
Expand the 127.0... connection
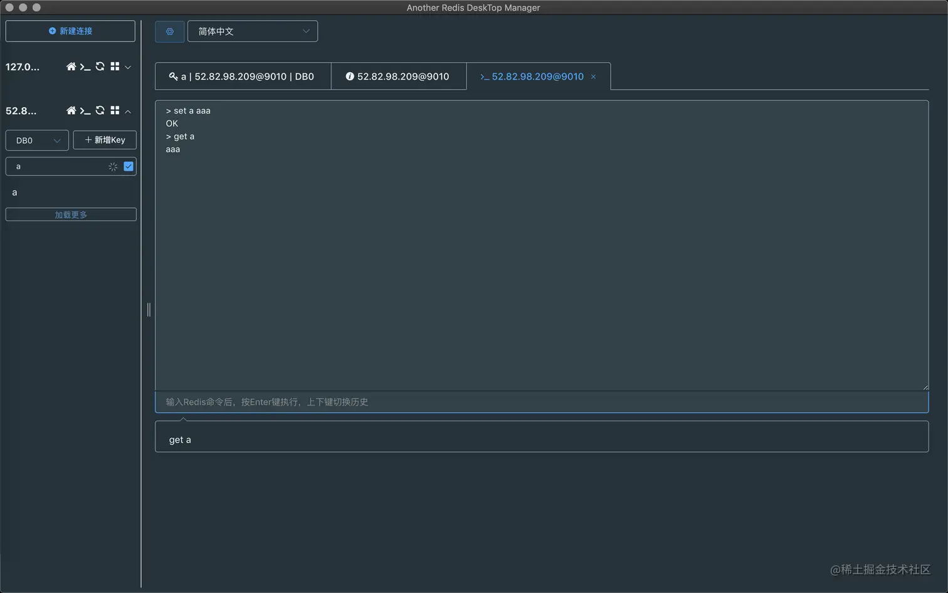click(x=128, y=67)
